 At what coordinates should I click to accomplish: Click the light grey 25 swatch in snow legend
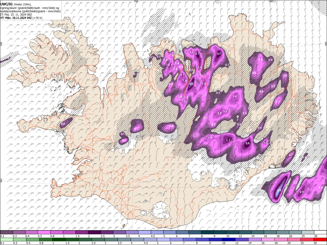click(x=308, y=232)
